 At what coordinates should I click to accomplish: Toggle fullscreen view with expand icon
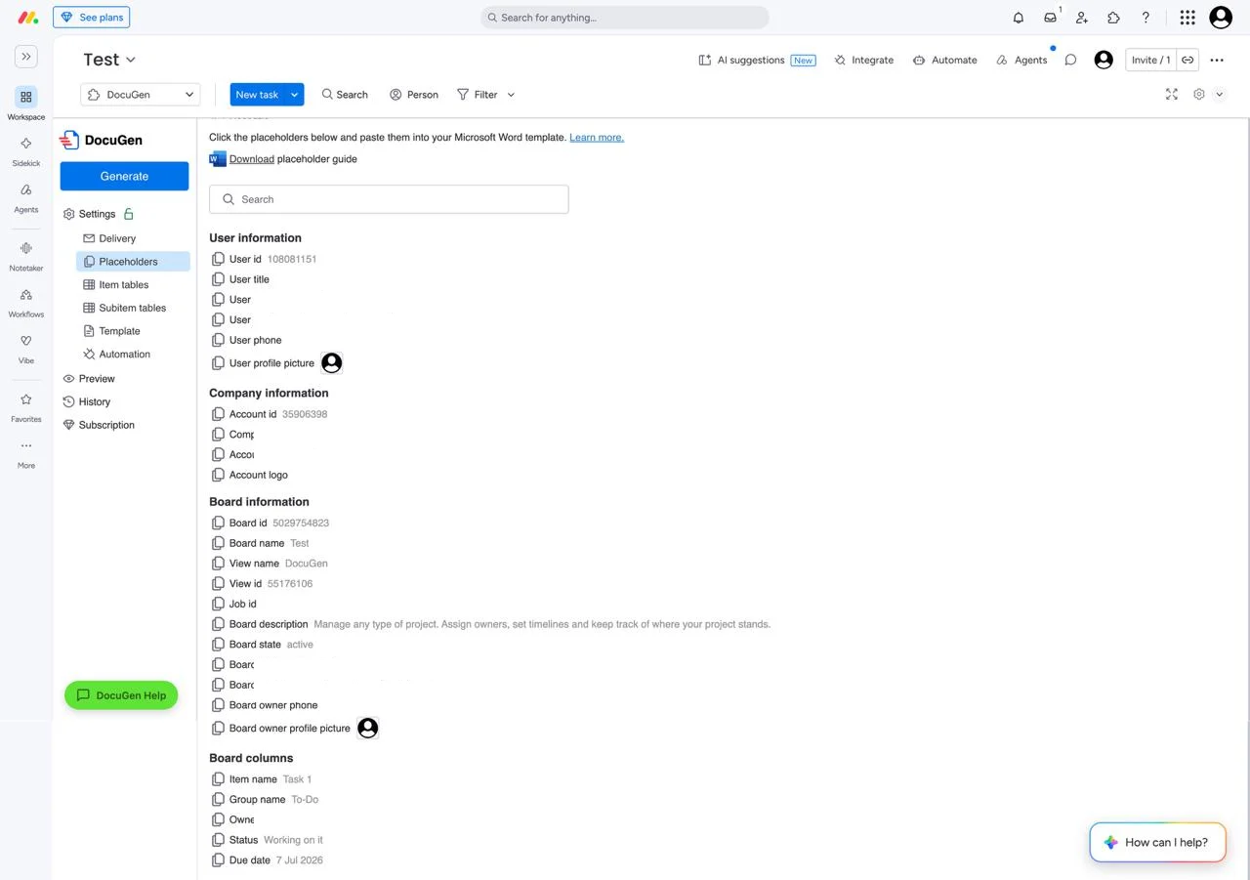point(1172,94)
